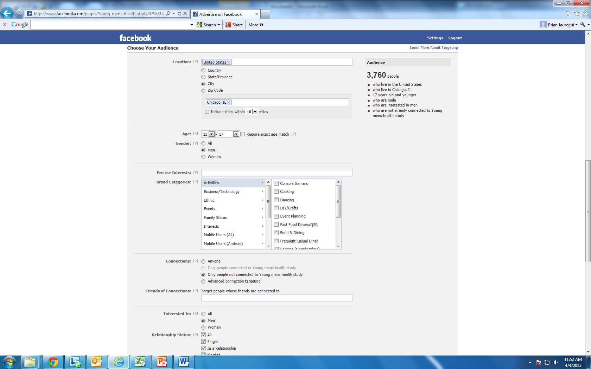Screen dimensions: 591x369
Task: Click the browser Forward arrow button
Action: click(x=19, y=14)
